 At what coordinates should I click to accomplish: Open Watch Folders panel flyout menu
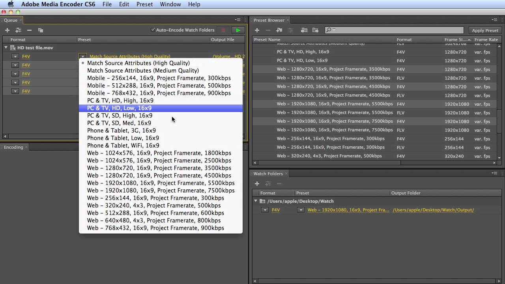point(494,173)
